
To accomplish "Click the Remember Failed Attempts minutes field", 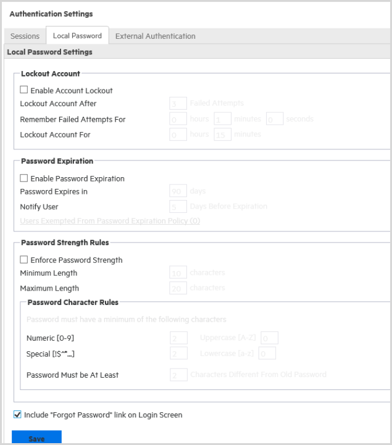I will [x=222, y=119].
